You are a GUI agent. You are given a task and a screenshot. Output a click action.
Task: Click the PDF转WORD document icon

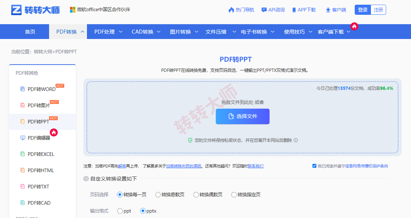[x=22, y=89]
